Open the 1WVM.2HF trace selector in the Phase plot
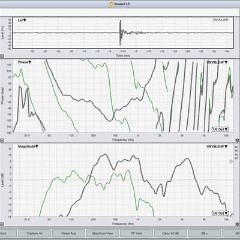The height and width of the screenshot is (240, 240). (217, 62)
